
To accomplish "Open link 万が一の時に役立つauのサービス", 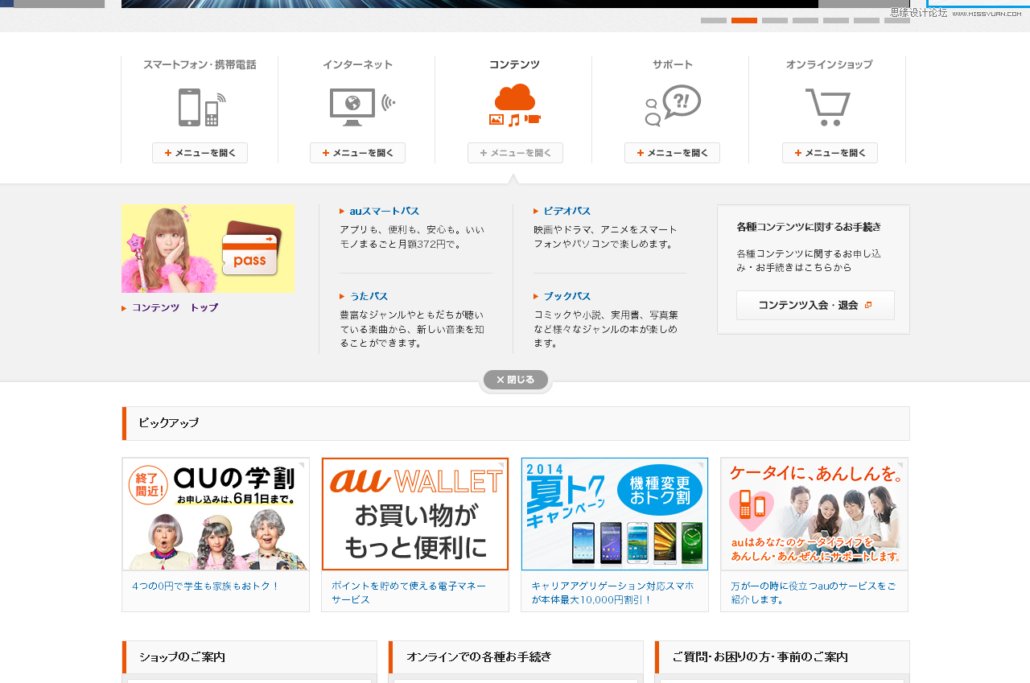I will (x=814, y=593).
